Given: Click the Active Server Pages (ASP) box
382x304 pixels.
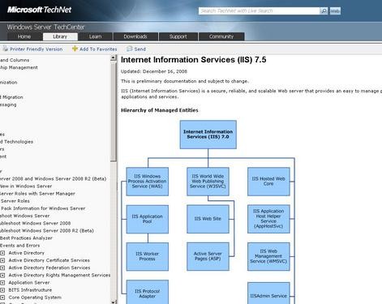Looking at the screenshot, I should pyautogui.click(x=208, y=256).
